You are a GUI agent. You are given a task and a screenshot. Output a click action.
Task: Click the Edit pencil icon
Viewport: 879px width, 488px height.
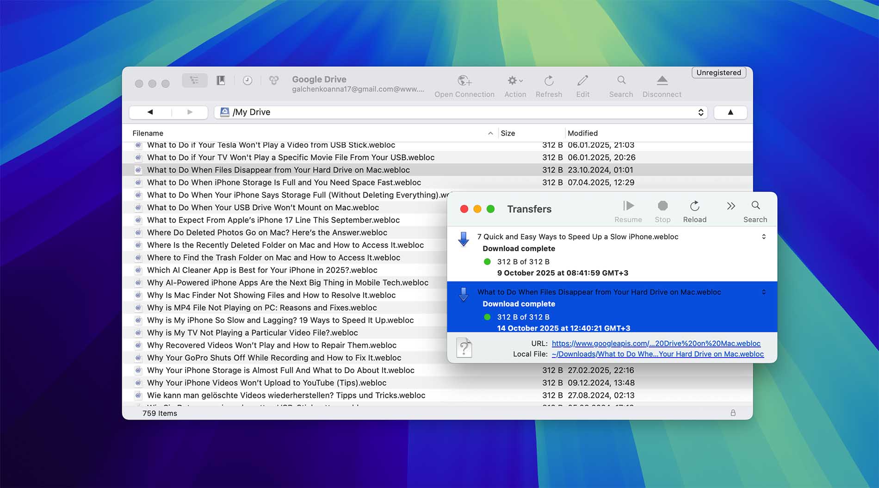coord(582,81)
